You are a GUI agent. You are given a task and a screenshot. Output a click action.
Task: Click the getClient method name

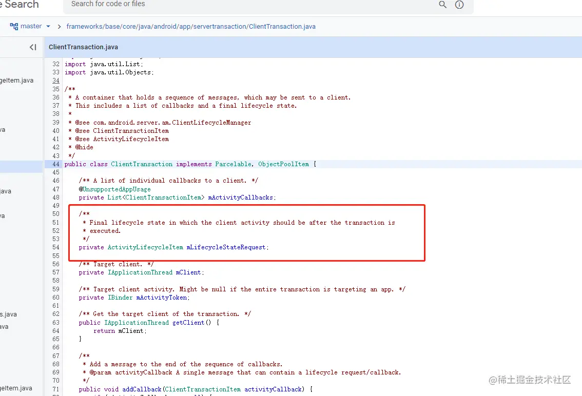pyautogui.click(x=188, y=323)
